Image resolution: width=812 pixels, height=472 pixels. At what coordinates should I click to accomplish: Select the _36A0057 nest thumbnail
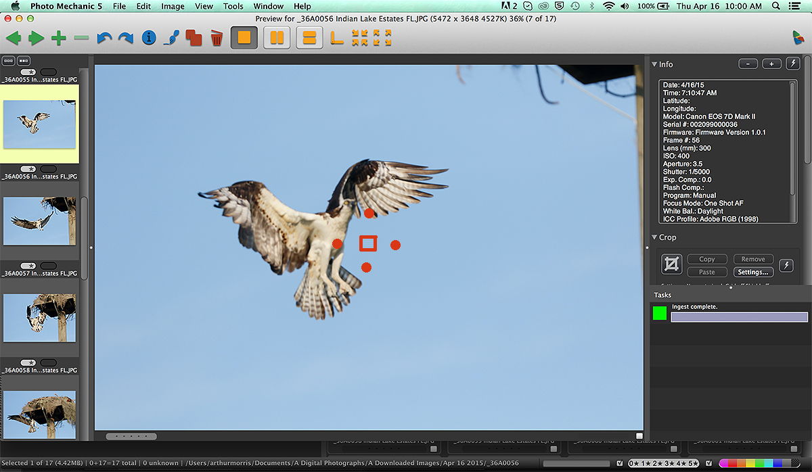coord(39,318)
